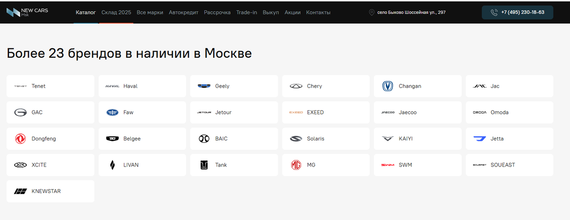Click the Solaris brand logo icon

pyautogui.click(x=296, y=139)
